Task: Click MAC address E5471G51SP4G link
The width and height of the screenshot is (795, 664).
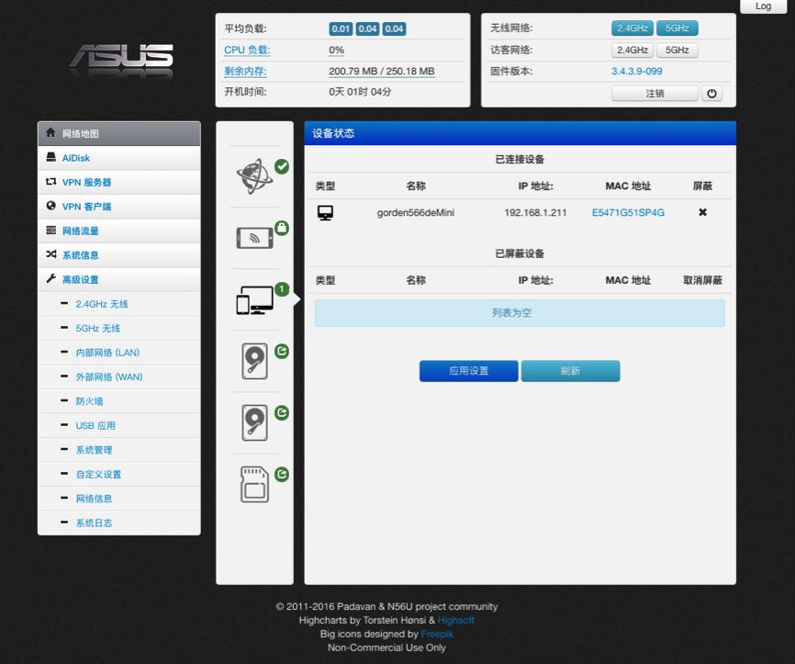Action: (x=628, y=212)
